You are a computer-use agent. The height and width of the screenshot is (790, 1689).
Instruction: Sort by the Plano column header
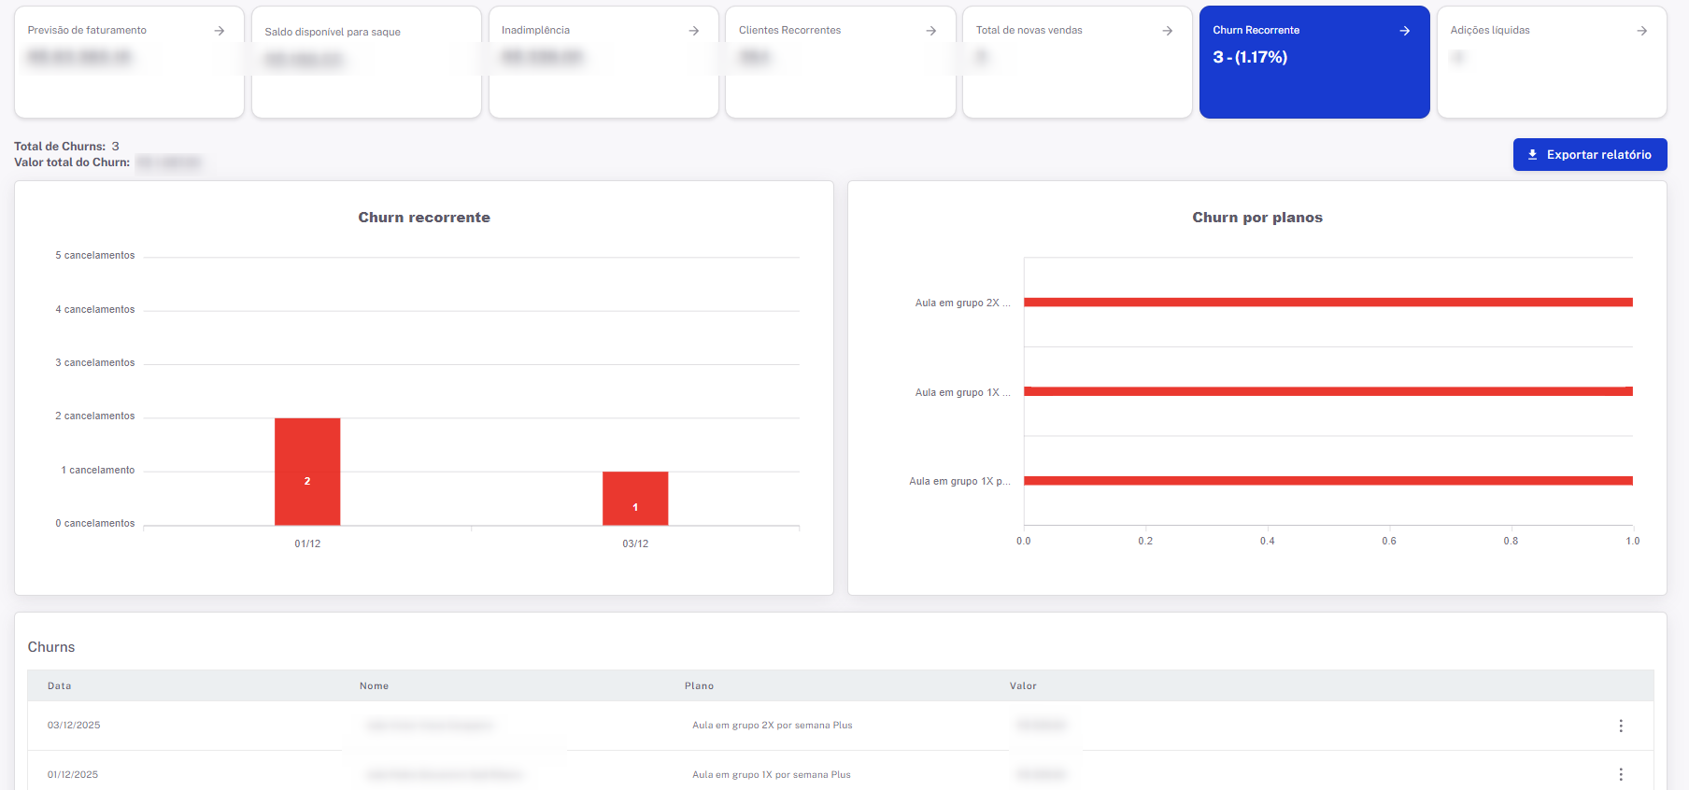pyautogui.click(x=699, y=686)
